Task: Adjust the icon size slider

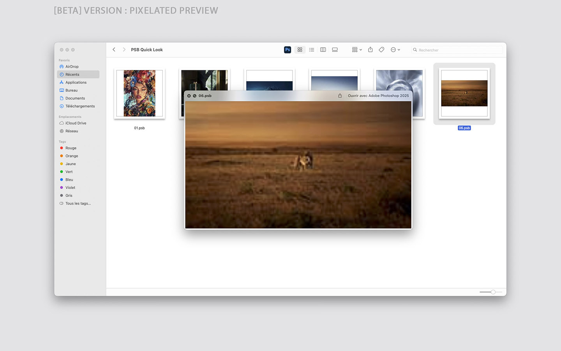Action: pyautogui.click(x=493, y=292)
